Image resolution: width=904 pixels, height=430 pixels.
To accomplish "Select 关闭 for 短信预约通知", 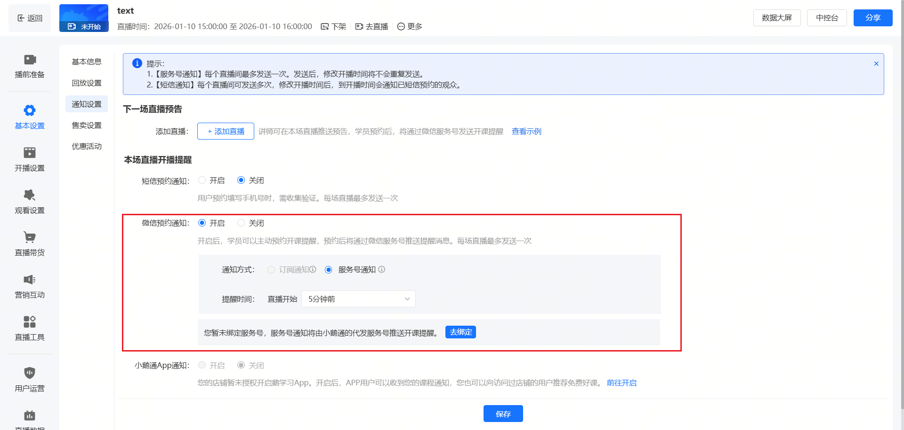I will pos(241,180).
